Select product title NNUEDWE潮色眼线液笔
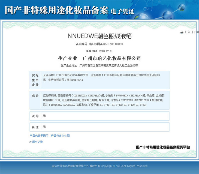 99,36
